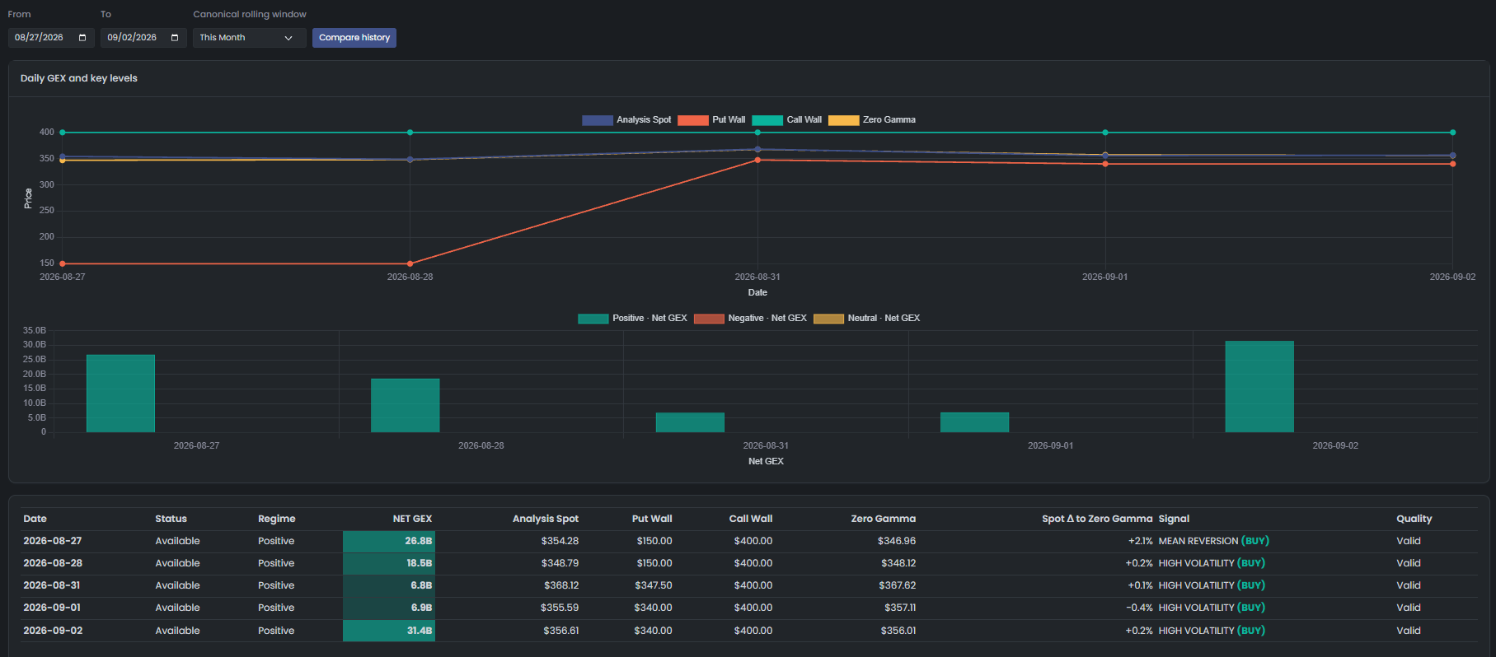Viewport: 1496px width, 657px height.
Task: Toggle the Put Wall legend swatch
Action: click(692, 120)
